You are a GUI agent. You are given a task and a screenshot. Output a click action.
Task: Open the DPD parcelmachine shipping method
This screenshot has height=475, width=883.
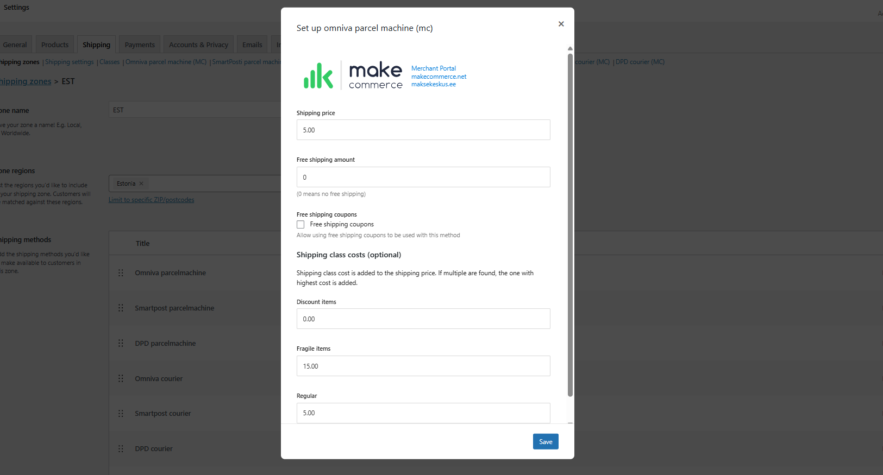165,343
